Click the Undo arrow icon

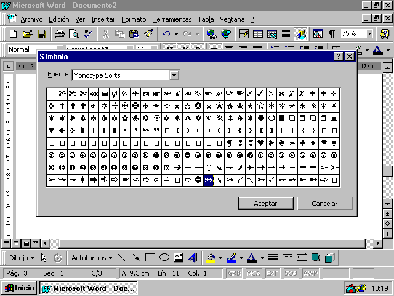click(x=166, y=34)
